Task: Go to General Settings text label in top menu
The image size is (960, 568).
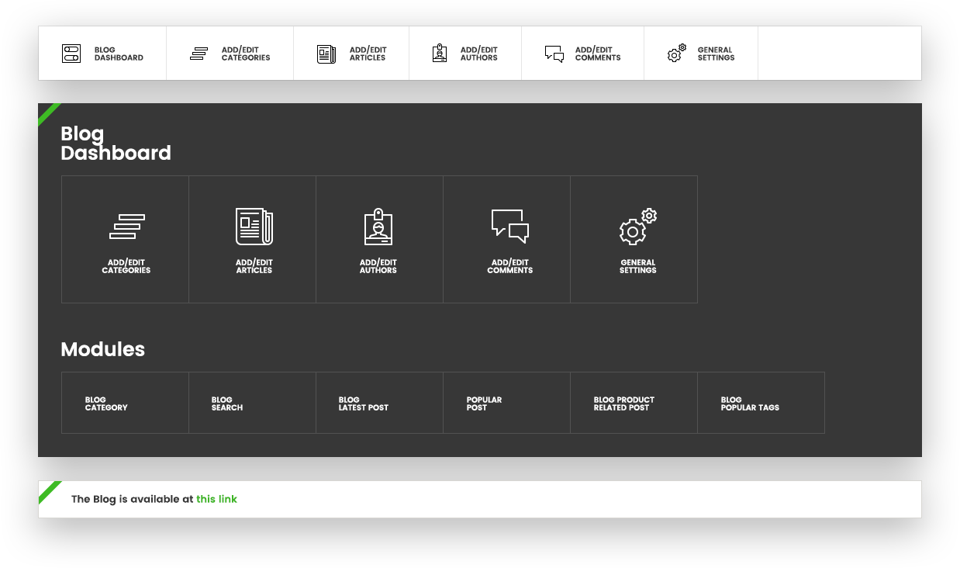Action: click(x=716, y=54)
